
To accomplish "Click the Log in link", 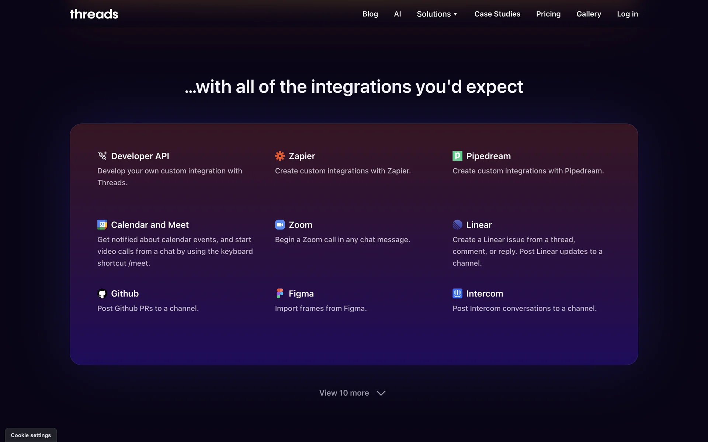I will click(x=627, y=14).
